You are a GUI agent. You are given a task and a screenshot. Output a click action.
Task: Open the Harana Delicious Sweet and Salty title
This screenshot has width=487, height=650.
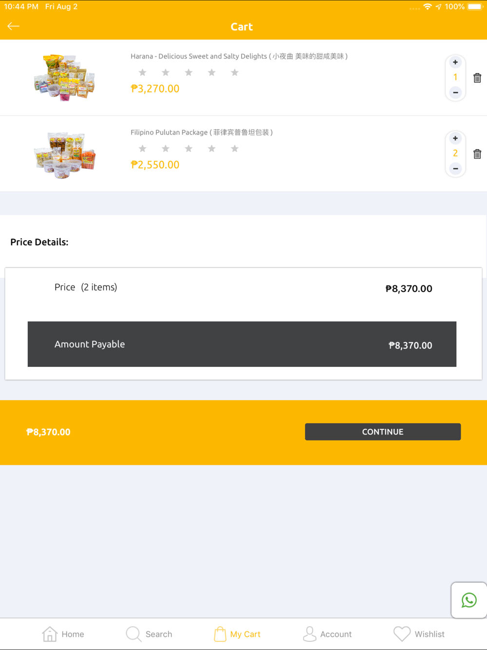coord(239,56)
